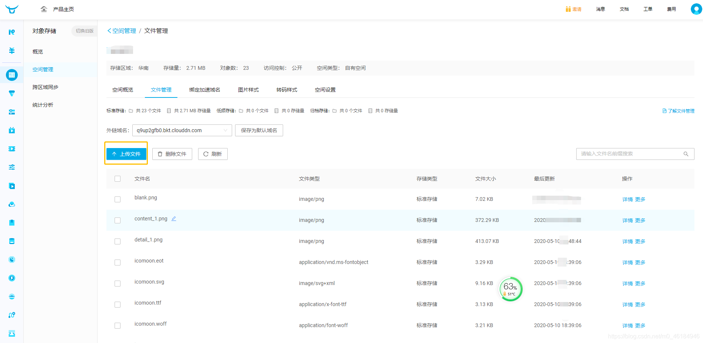The width and height of the screenshot is (703, 343).
Task: Check the detail_1.png row checkbox
Action: click(118, 241)
